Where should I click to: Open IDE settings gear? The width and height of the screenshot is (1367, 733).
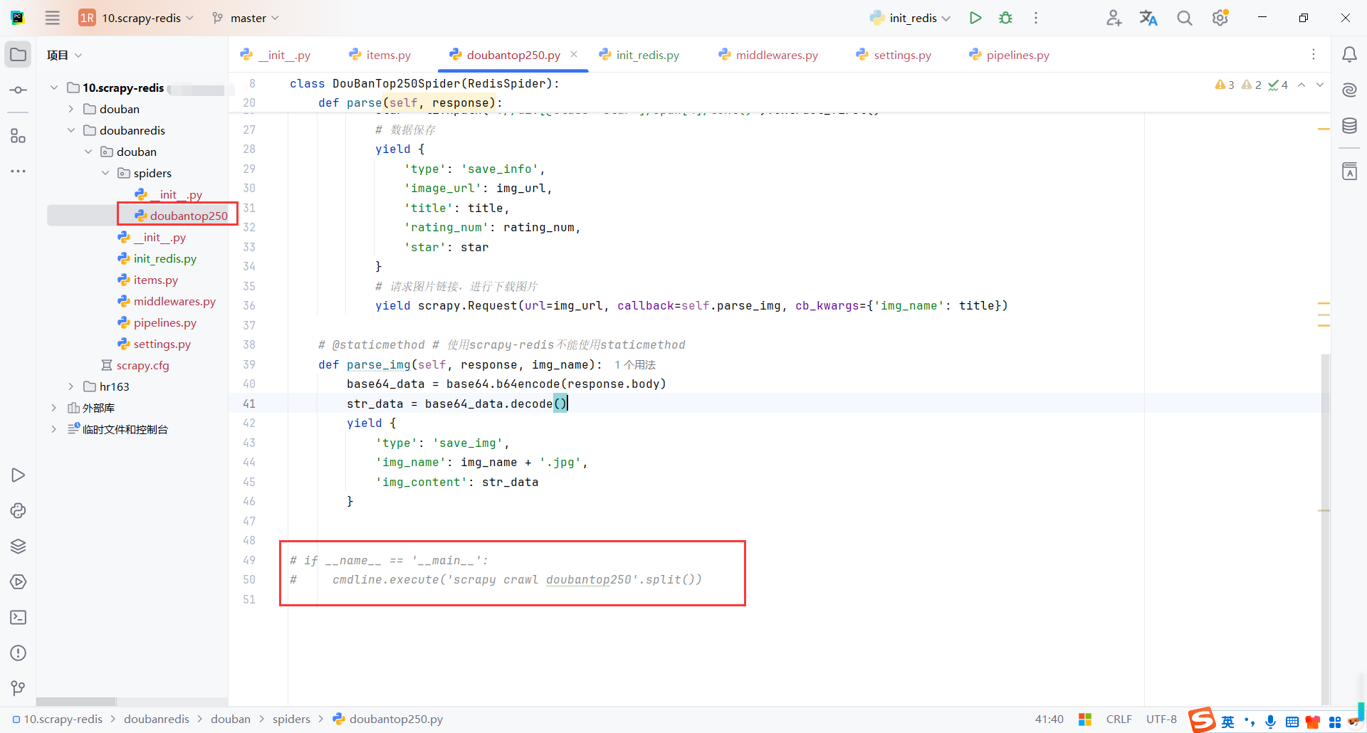tap(1220, 18)
